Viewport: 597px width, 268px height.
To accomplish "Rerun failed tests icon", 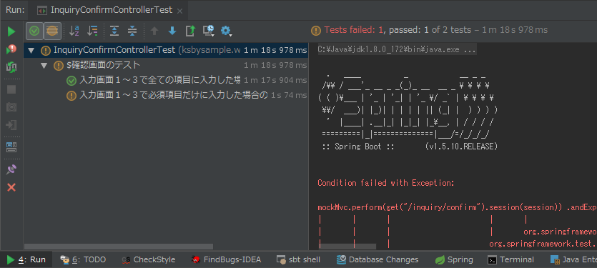I will tap(11, 49).
